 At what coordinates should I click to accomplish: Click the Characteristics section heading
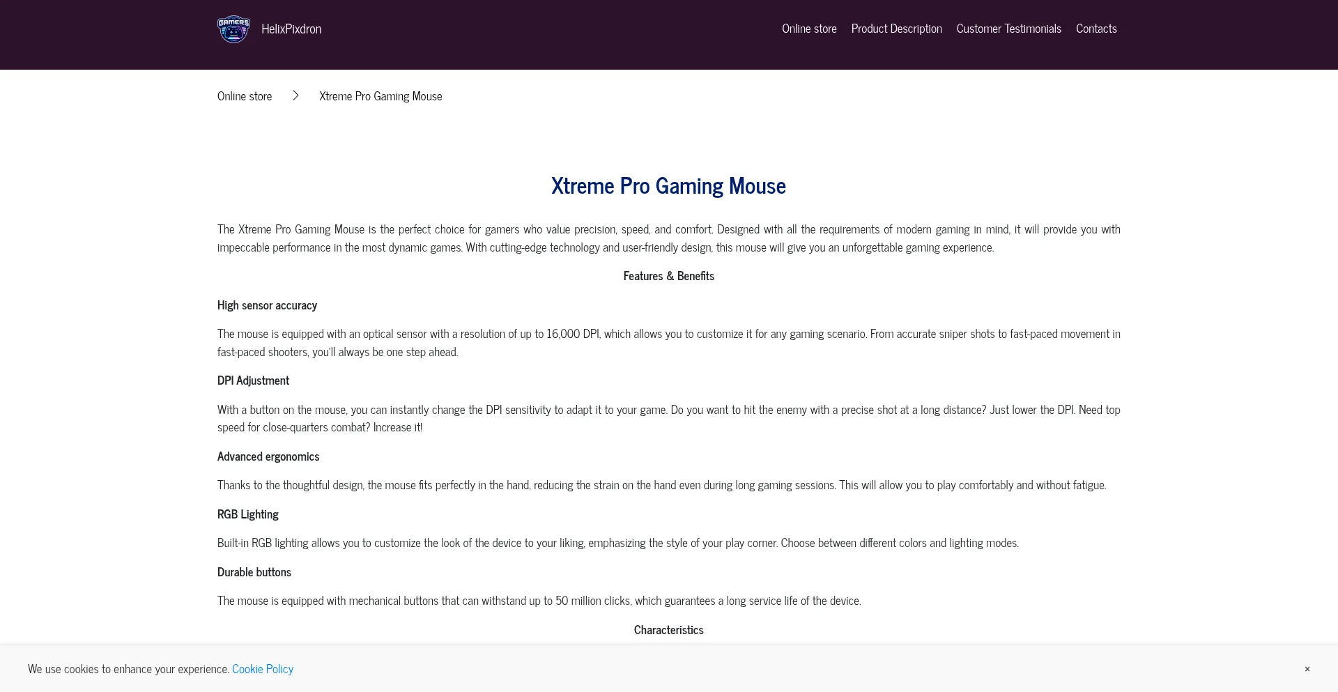click(668, 629)
